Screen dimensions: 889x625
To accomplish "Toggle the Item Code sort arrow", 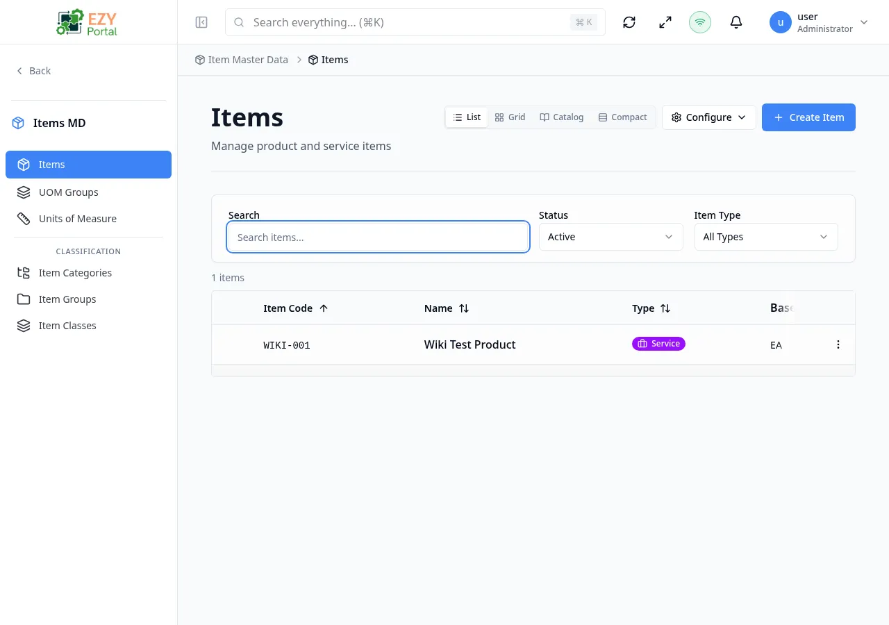I will [x=324, y=308].
